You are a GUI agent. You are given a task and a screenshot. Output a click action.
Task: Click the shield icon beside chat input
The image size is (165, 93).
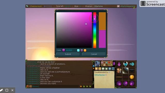click(x=31, y=87)
